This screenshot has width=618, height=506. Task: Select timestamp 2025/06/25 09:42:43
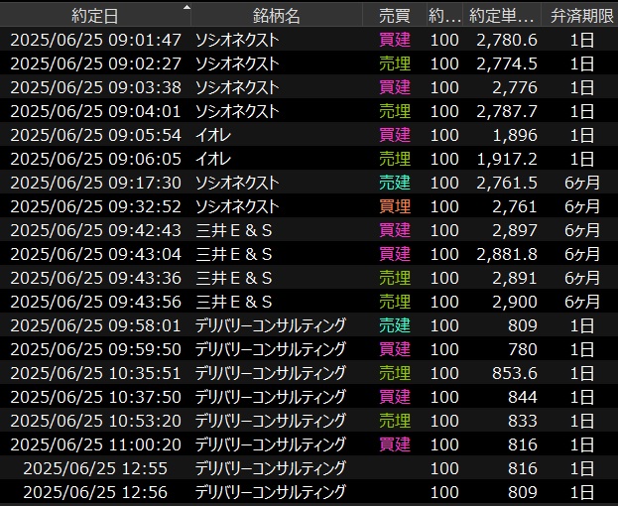(x=96, y=230)
